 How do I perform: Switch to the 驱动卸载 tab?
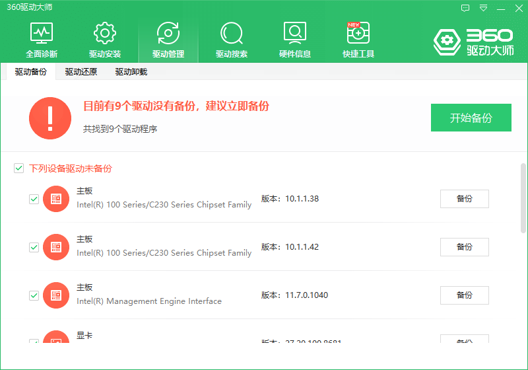(131, 72)
